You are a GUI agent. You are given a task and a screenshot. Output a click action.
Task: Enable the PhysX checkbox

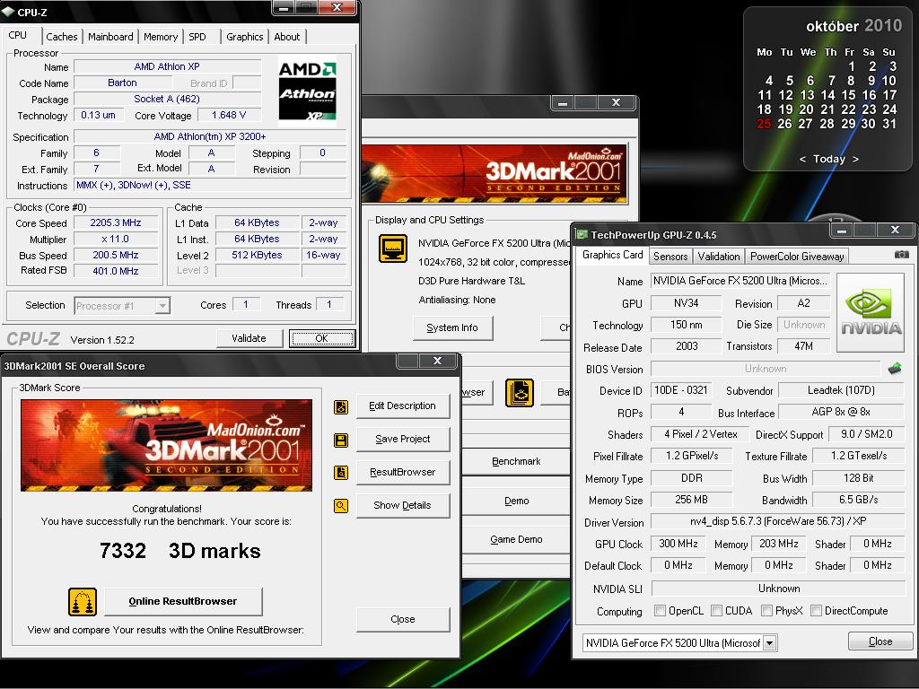coord(766,610)
